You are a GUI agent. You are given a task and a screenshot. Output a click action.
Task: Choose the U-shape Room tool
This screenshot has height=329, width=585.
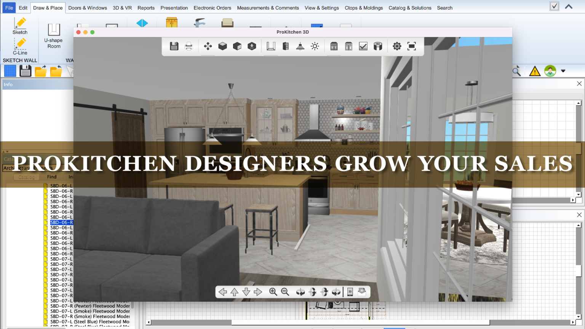[x=54, y=36]
